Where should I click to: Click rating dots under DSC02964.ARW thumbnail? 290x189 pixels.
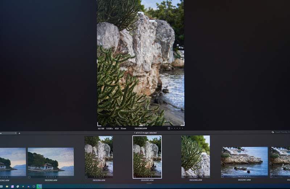pyautogui.click(x=99, y=177)
